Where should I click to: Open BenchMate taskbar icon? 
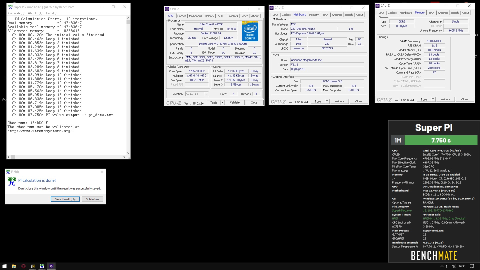(x=33, y=266)
